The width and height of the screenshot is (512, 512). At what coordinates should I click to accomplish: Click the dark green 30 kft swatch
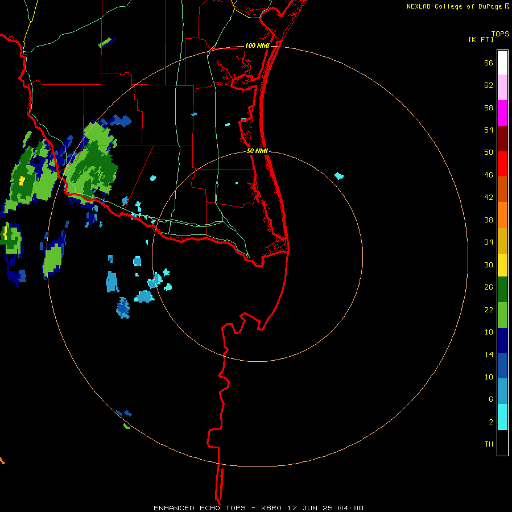(x=502, y=290)
